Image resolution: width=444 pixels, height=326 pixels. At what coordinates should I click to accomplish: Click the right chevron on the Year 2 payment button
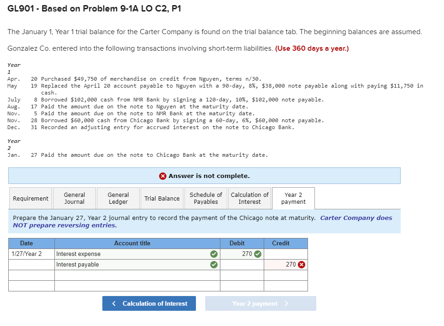pos(286,303)
